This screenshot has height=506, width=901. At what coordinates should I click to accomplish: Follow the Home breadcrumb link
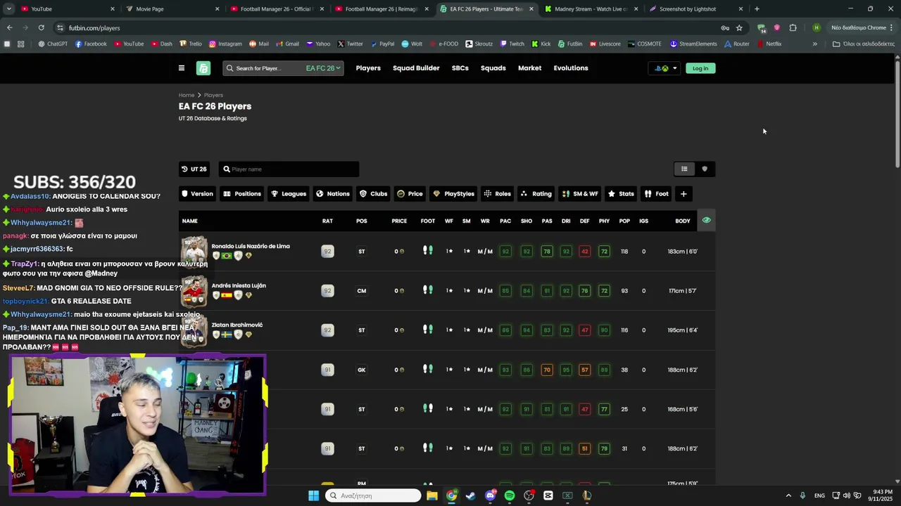tap(187, 95)
